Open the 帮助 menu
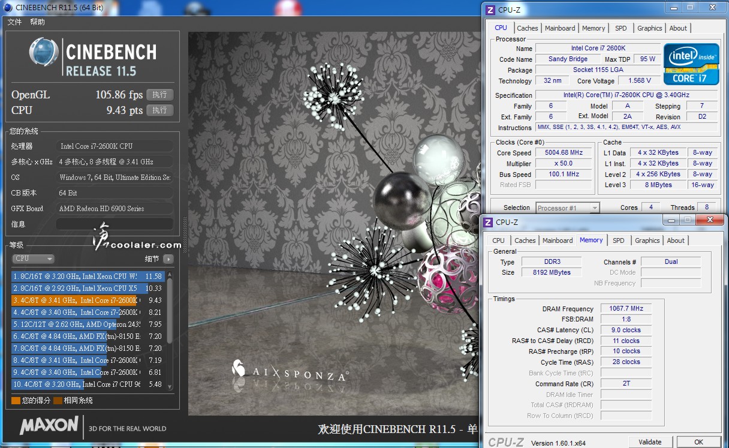 pyautogui.click(x=37, y=22)
